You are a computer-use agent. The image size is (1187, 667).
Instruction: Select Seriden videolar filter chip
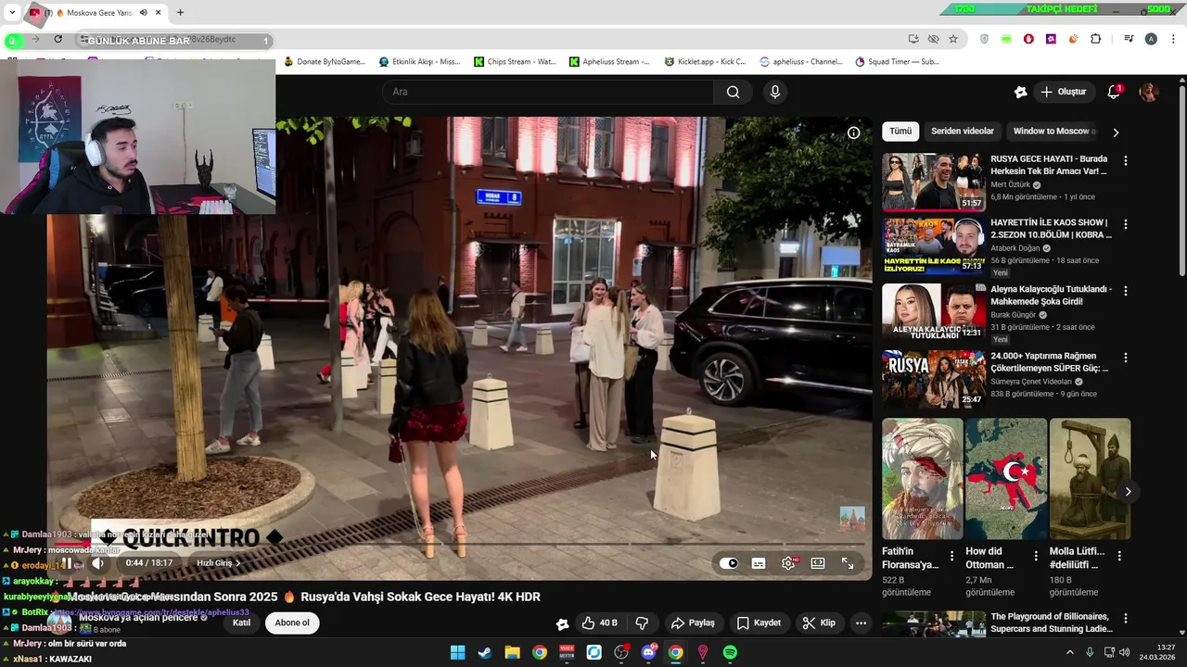coord(963,132)
